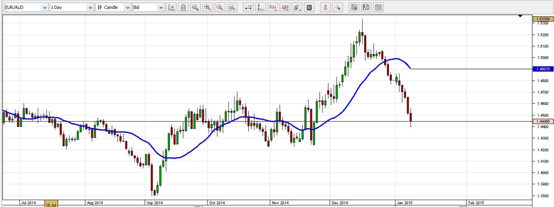Image resolution: width=554 pixels, height=207 pixels.
Task: Click the horizontal double-arrow marker tool
Action: (248, 7)
